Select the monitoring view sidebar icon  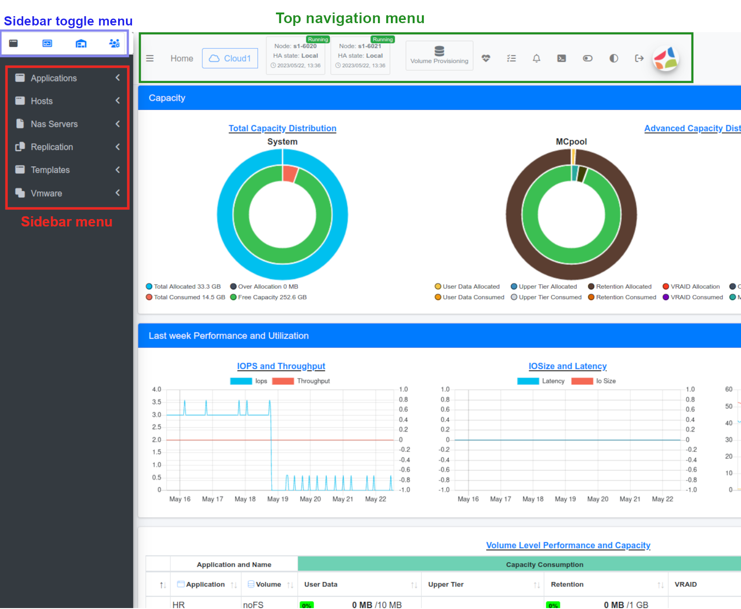pos(47,44)
